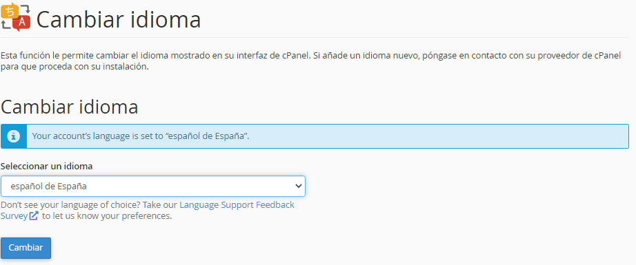Image resolution: width=636 pixels, height=265 pixels.
Task: Click the Esta función description paragraph
Action: click(310, 61)
